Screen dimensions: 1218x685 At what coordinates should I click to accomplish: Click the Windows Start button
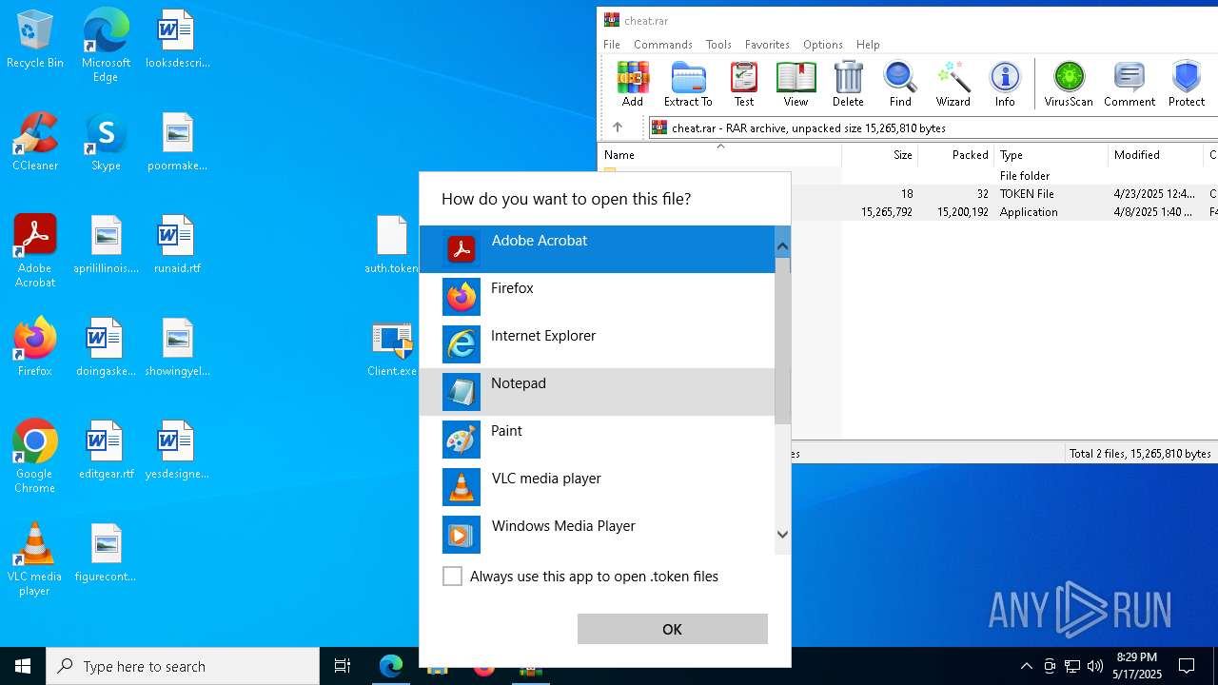tap(23, 666)
